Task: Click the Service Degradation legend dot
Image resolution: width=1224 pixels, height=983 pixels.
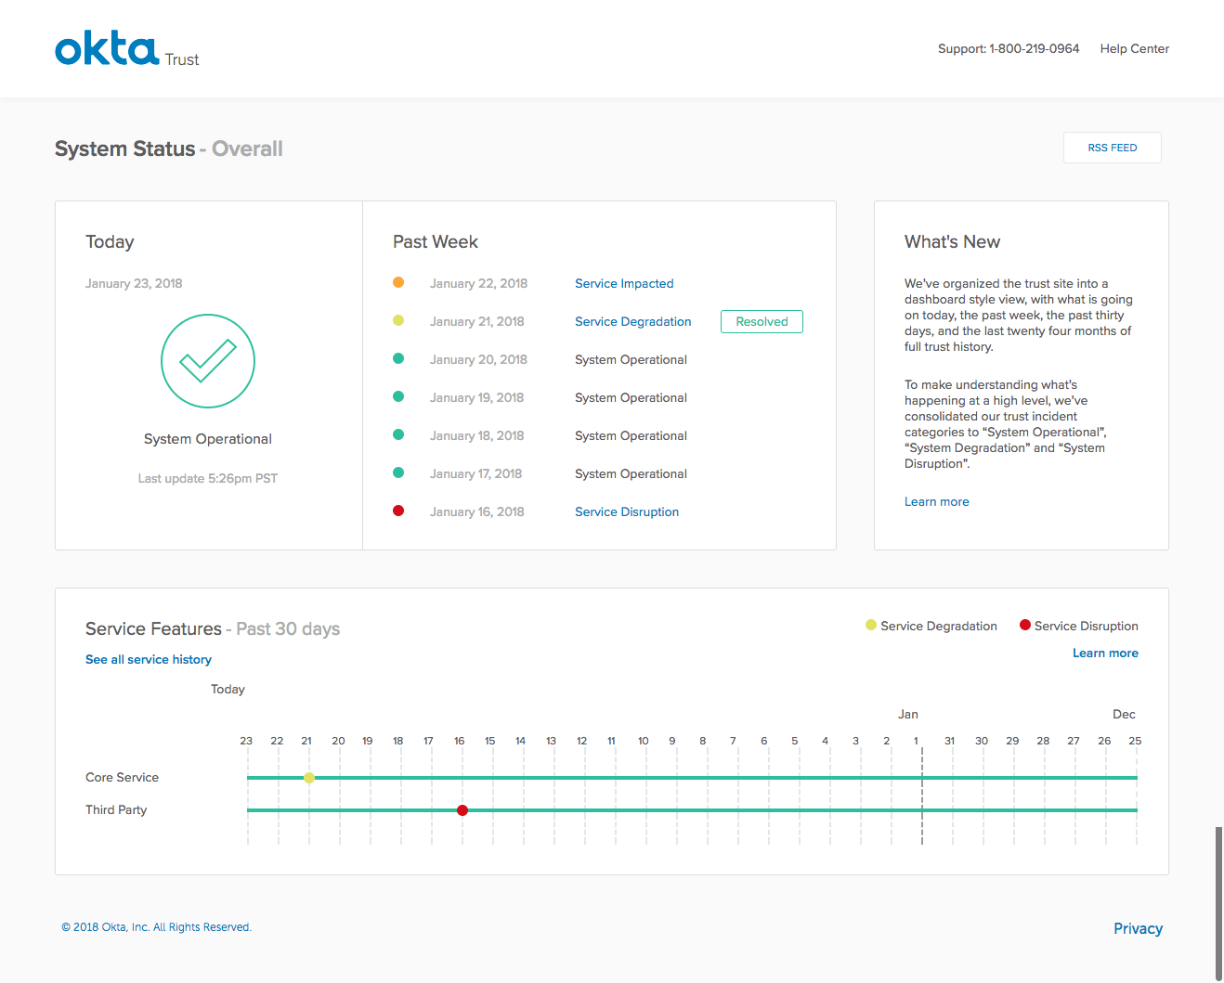Action: tap(869, 625)
